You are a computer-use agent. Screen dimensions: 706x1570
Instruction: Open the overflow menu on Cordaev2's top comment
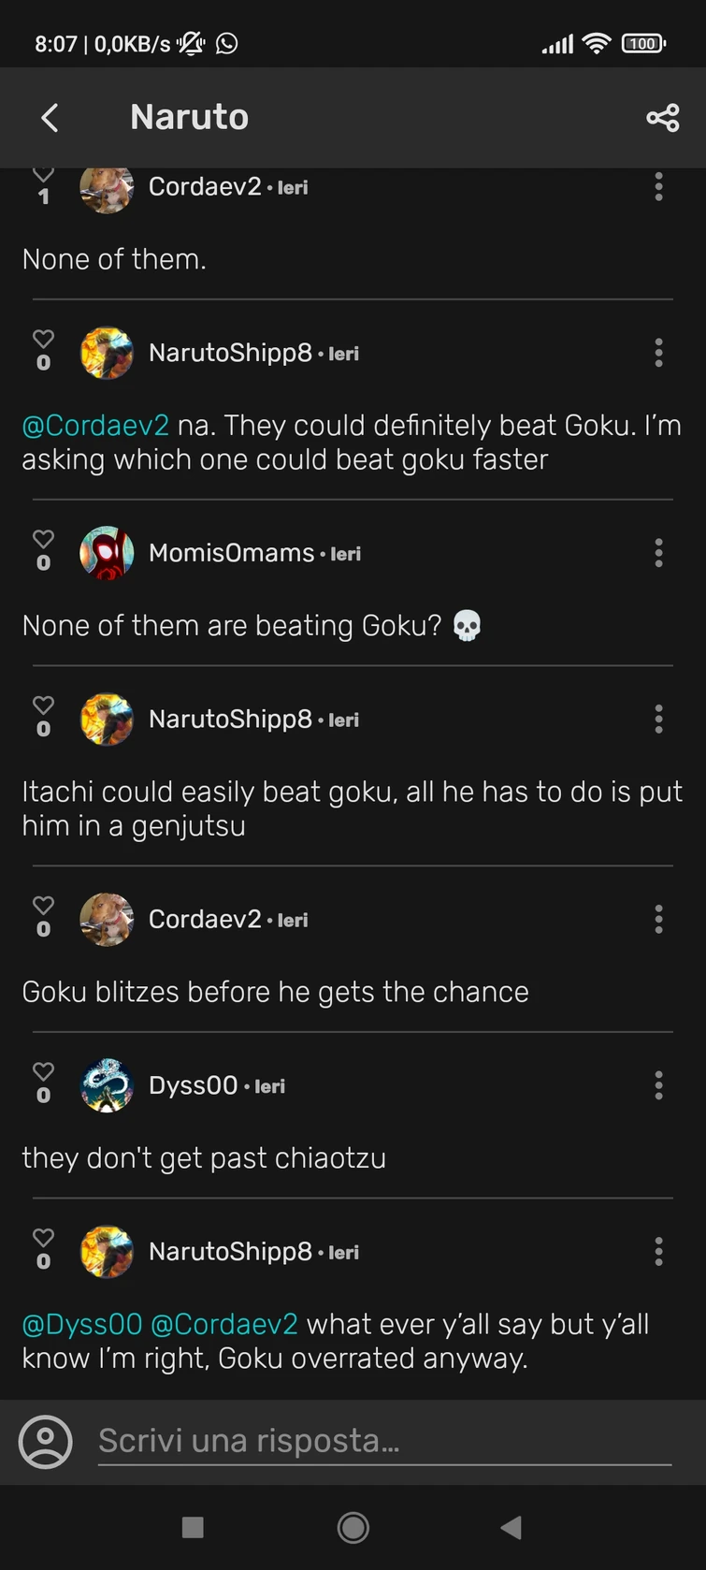[658, 186]
